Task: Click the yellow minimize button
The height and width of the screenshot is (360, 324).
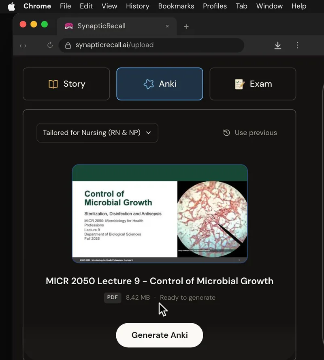Action: 34,24
